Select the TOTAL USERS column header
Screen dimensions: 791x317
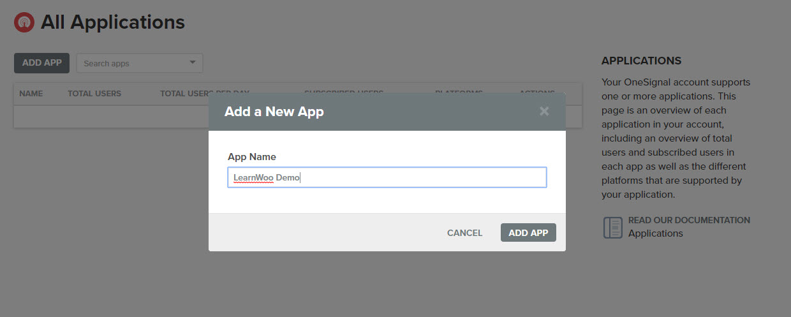click(94, 94)
